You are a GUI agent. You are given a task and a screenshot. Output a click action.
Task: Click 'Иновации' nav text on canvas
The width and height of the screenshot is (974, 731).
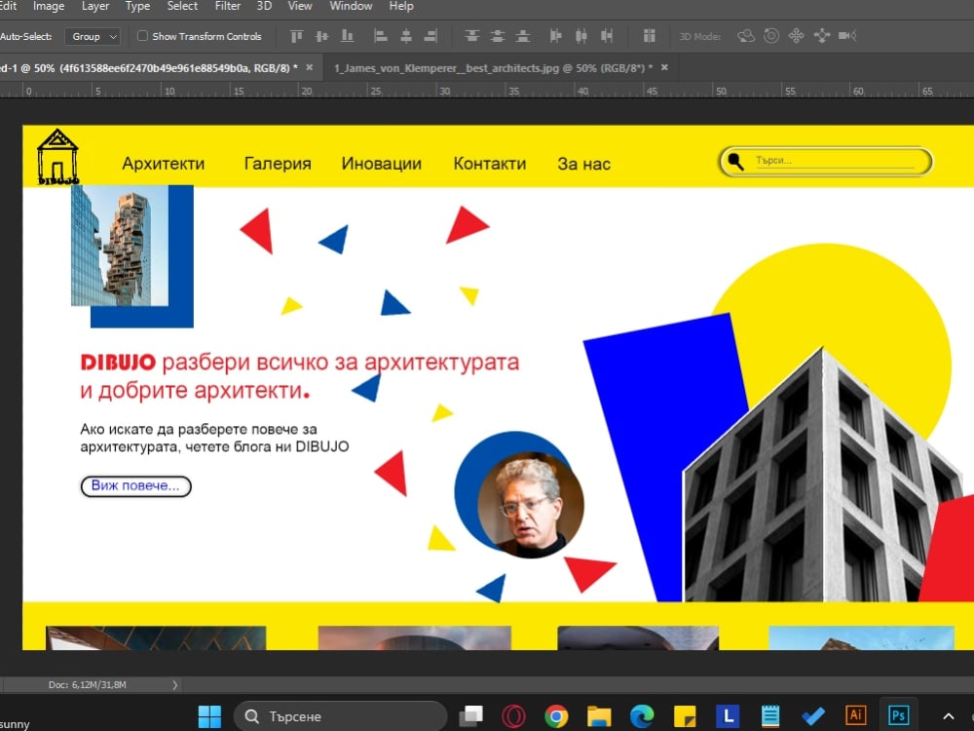click(382, 164)
